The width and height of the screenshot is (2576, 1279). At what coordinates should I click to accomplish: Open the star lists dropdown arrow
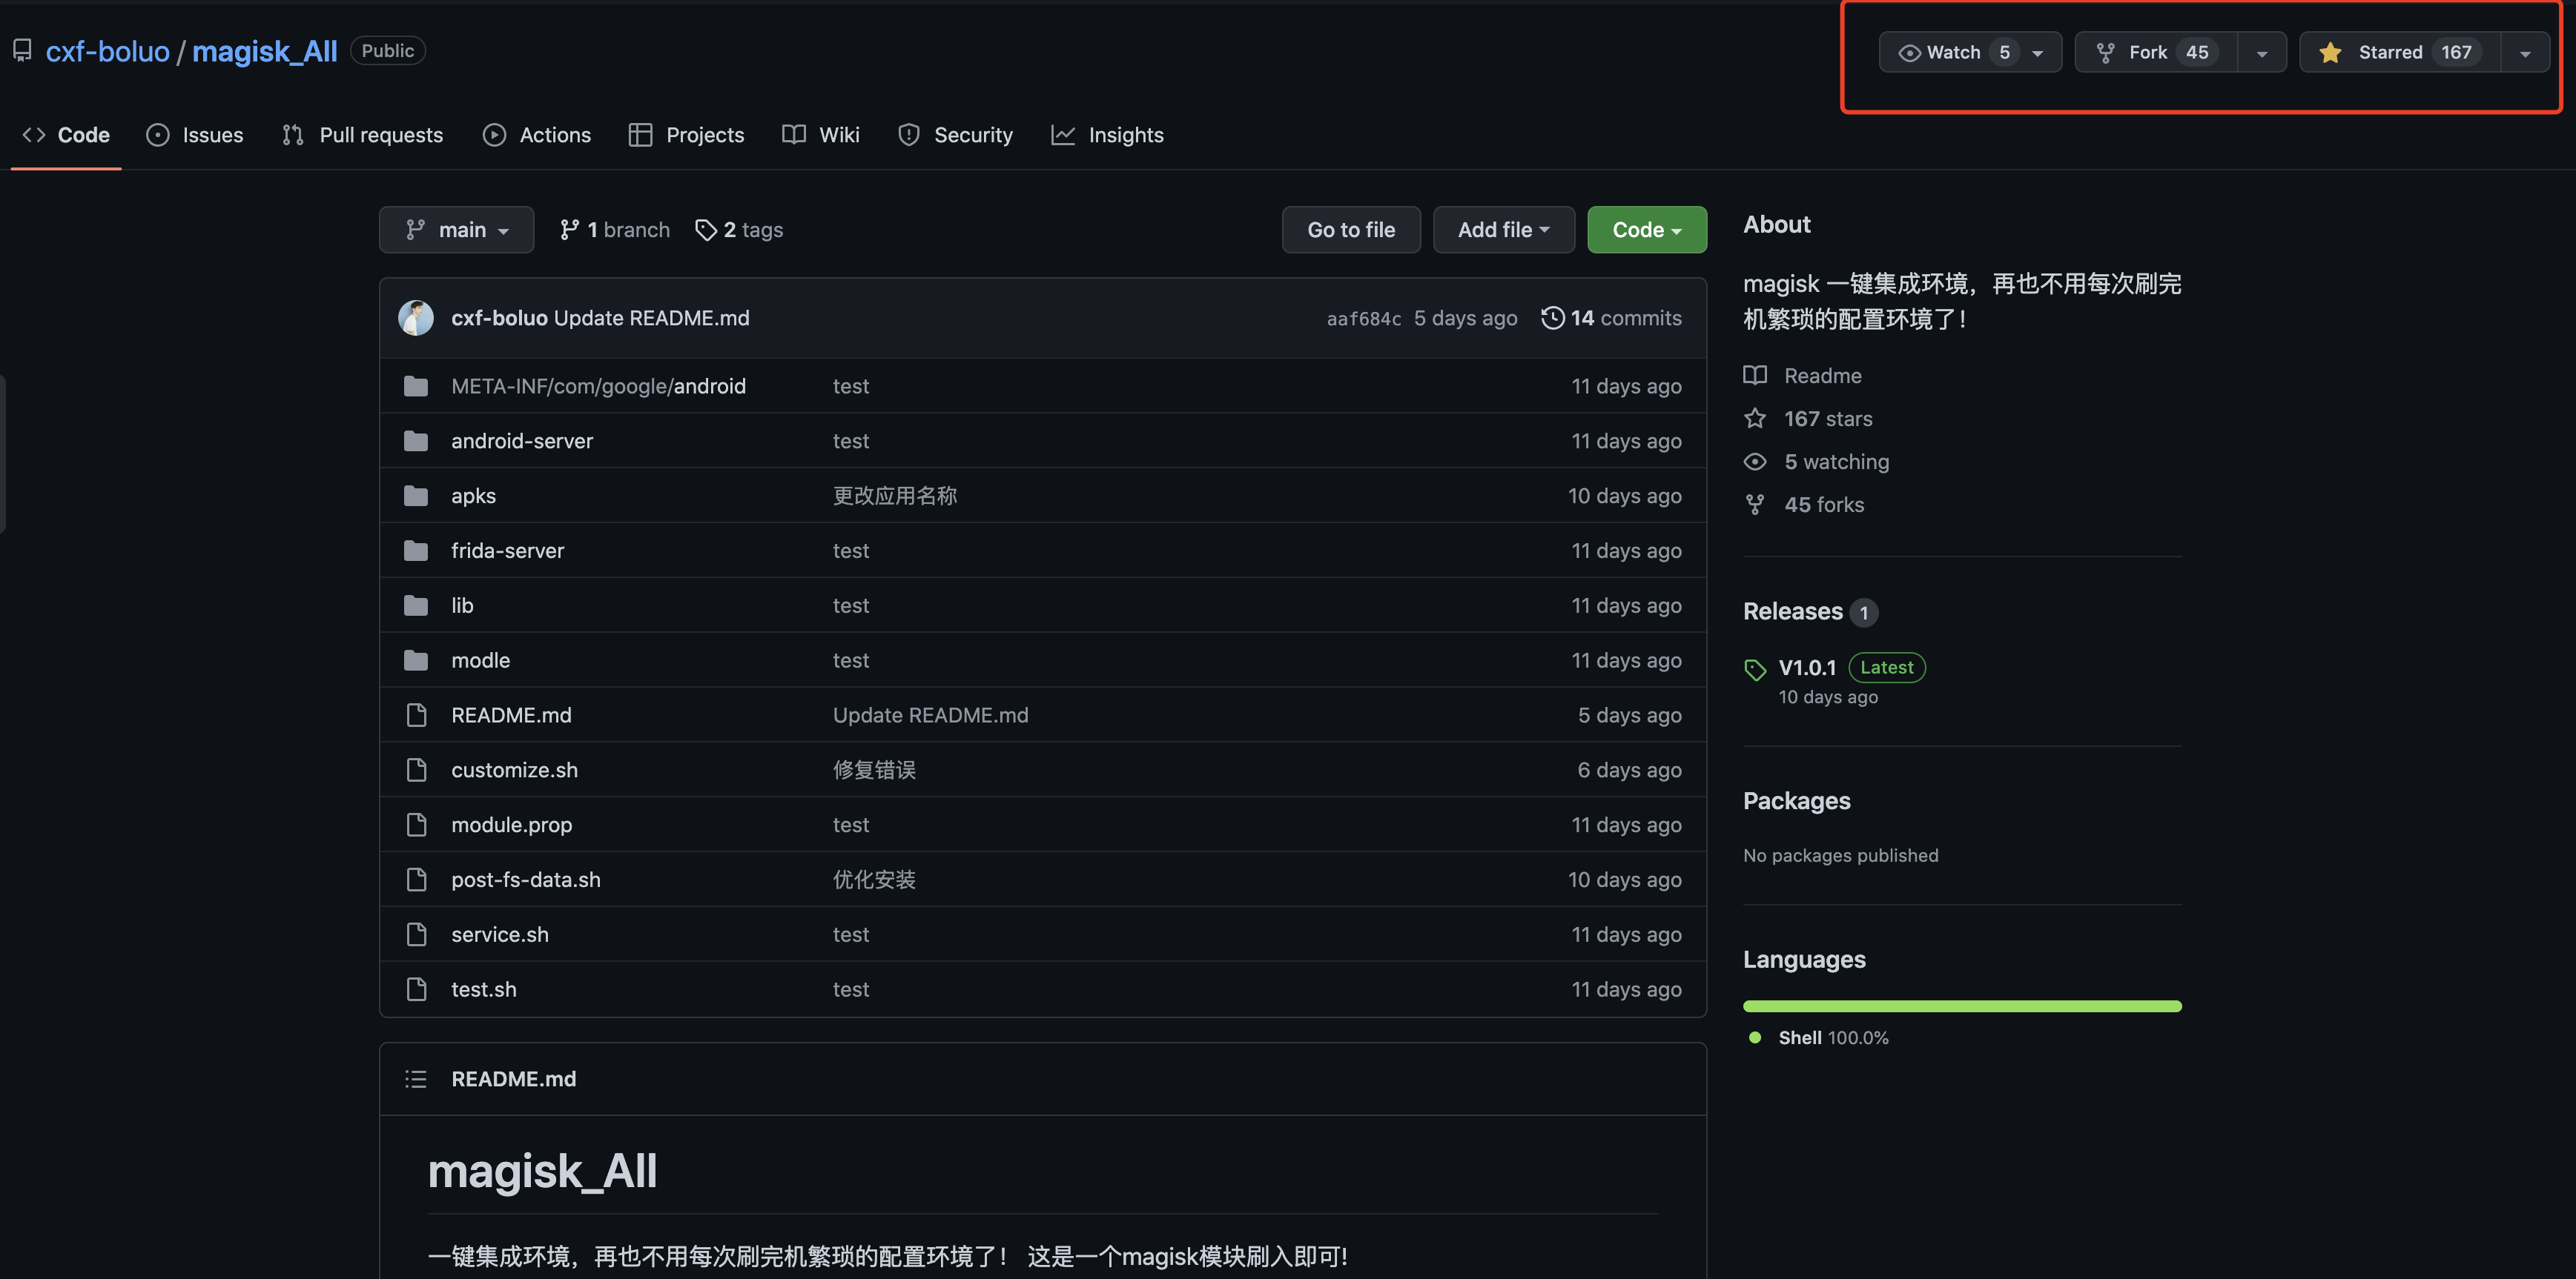2525,53
